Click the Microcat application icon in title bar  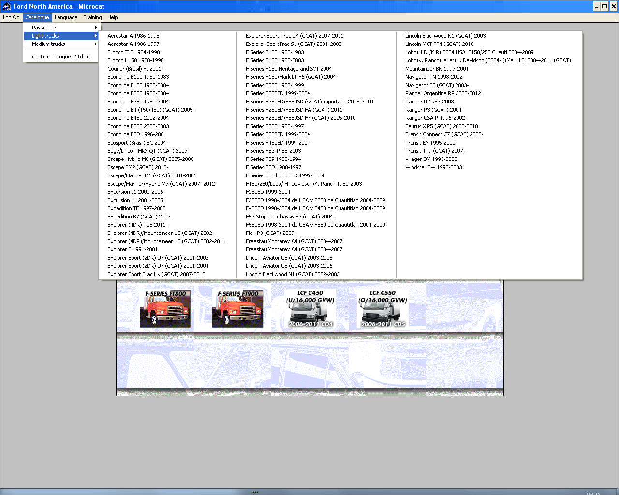coord(5,6)
